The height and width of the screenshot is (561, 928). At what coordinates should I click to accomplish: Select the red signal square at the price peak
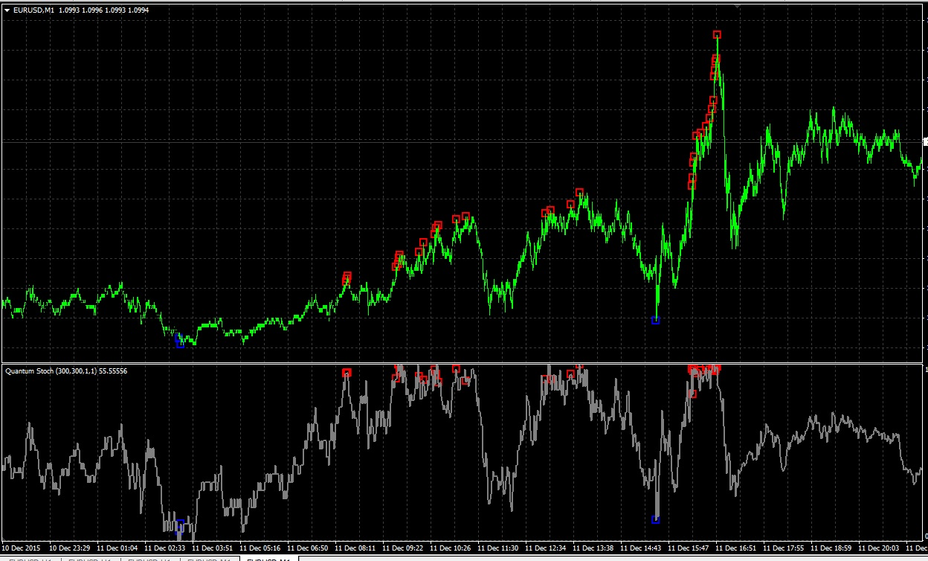click(717, 34)
